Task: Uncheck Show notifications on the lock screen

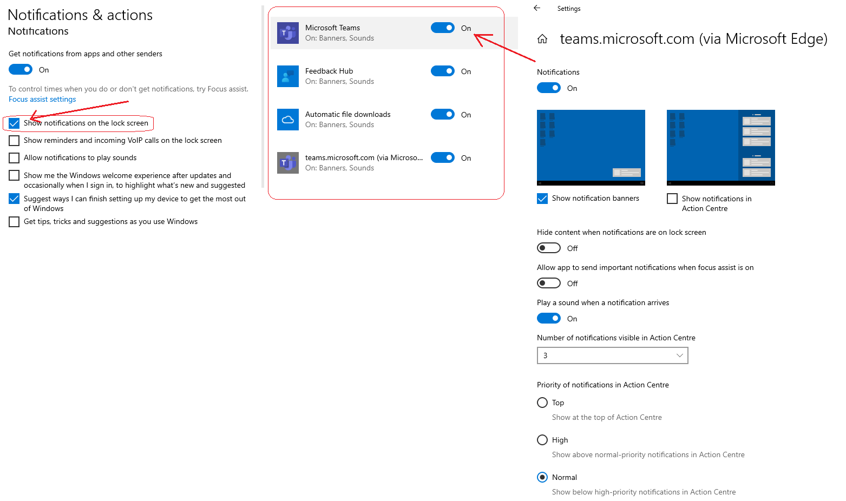Action: pos(14,123)
